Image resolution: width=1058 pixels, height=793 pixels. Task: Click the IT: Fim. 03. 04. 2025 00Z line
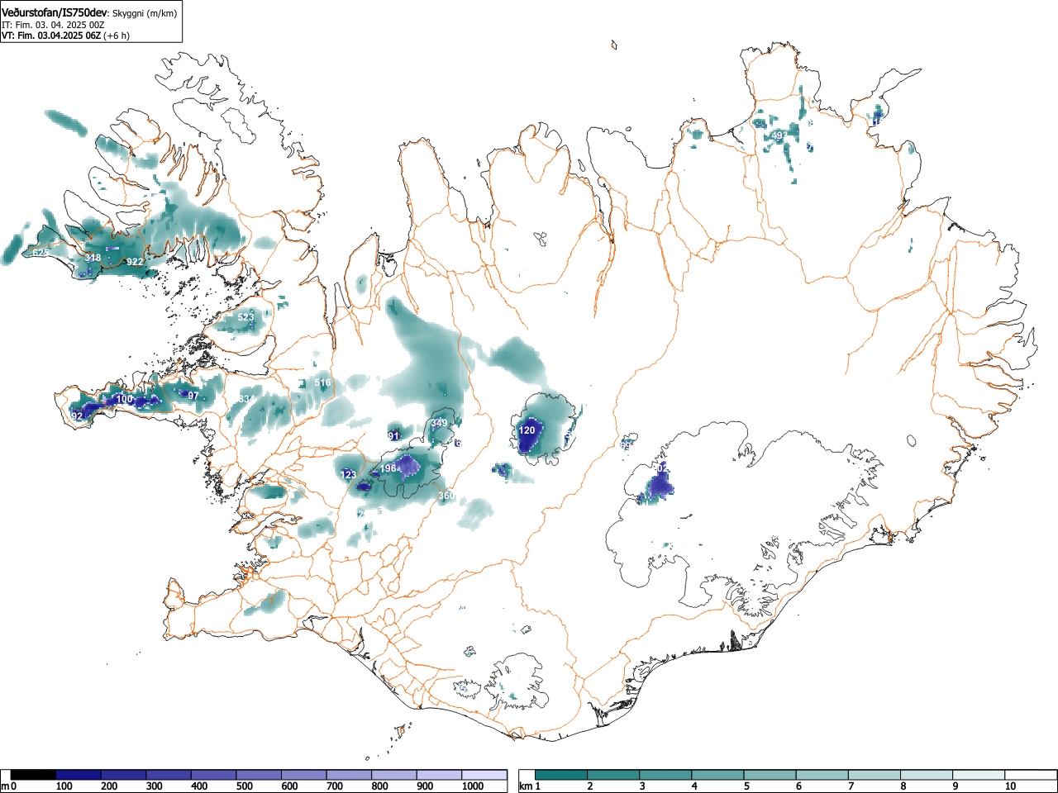53,25
